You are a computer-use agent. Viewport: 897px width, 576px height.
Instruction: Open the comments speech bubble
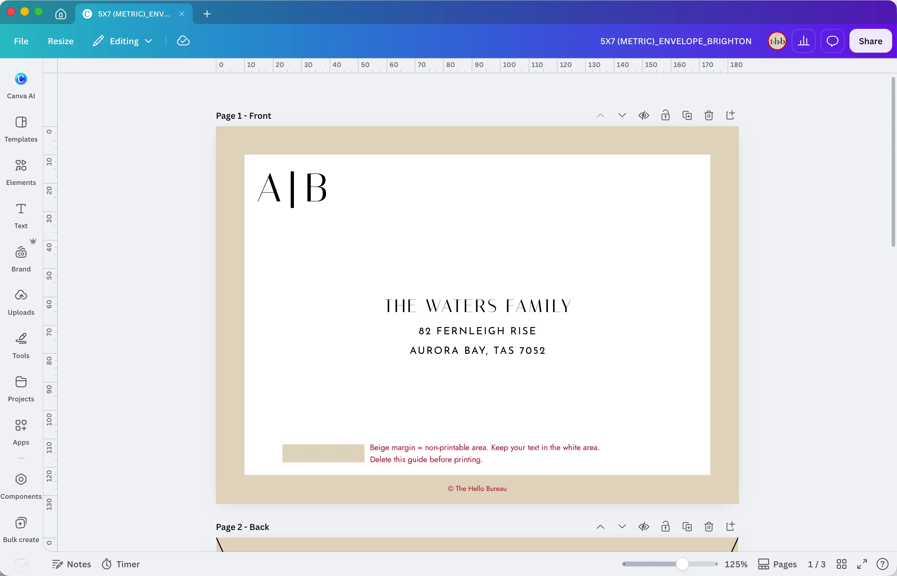tap(832, 41)
